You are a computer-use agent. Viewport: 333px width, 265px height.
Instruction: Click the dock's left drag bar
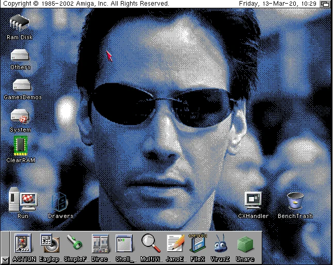tap(5, 244)
